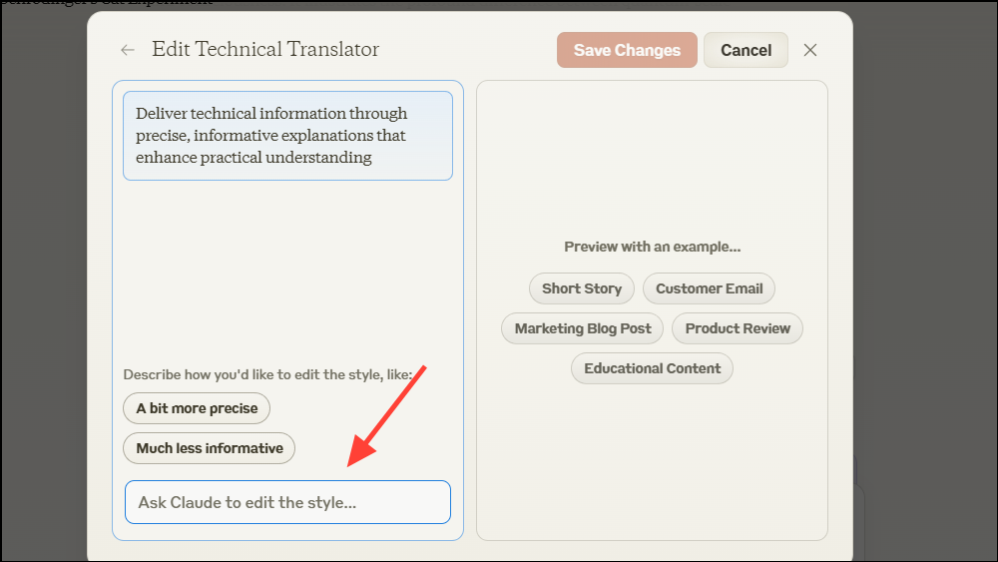
Task: Select the style description text box
Action: coord(287,136)
